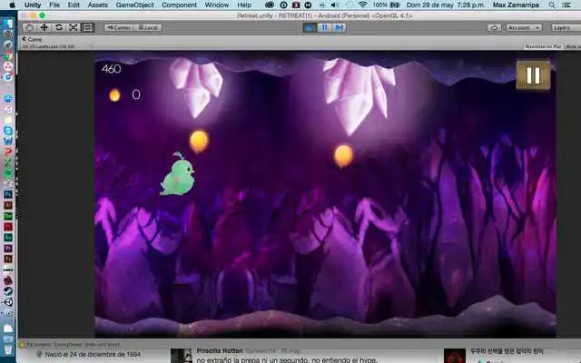Select the Scale tool

click(x=73, y=27)
